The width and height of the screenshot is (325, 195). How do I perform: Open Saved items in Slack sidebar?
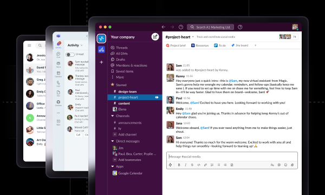[x=122, y=71]
